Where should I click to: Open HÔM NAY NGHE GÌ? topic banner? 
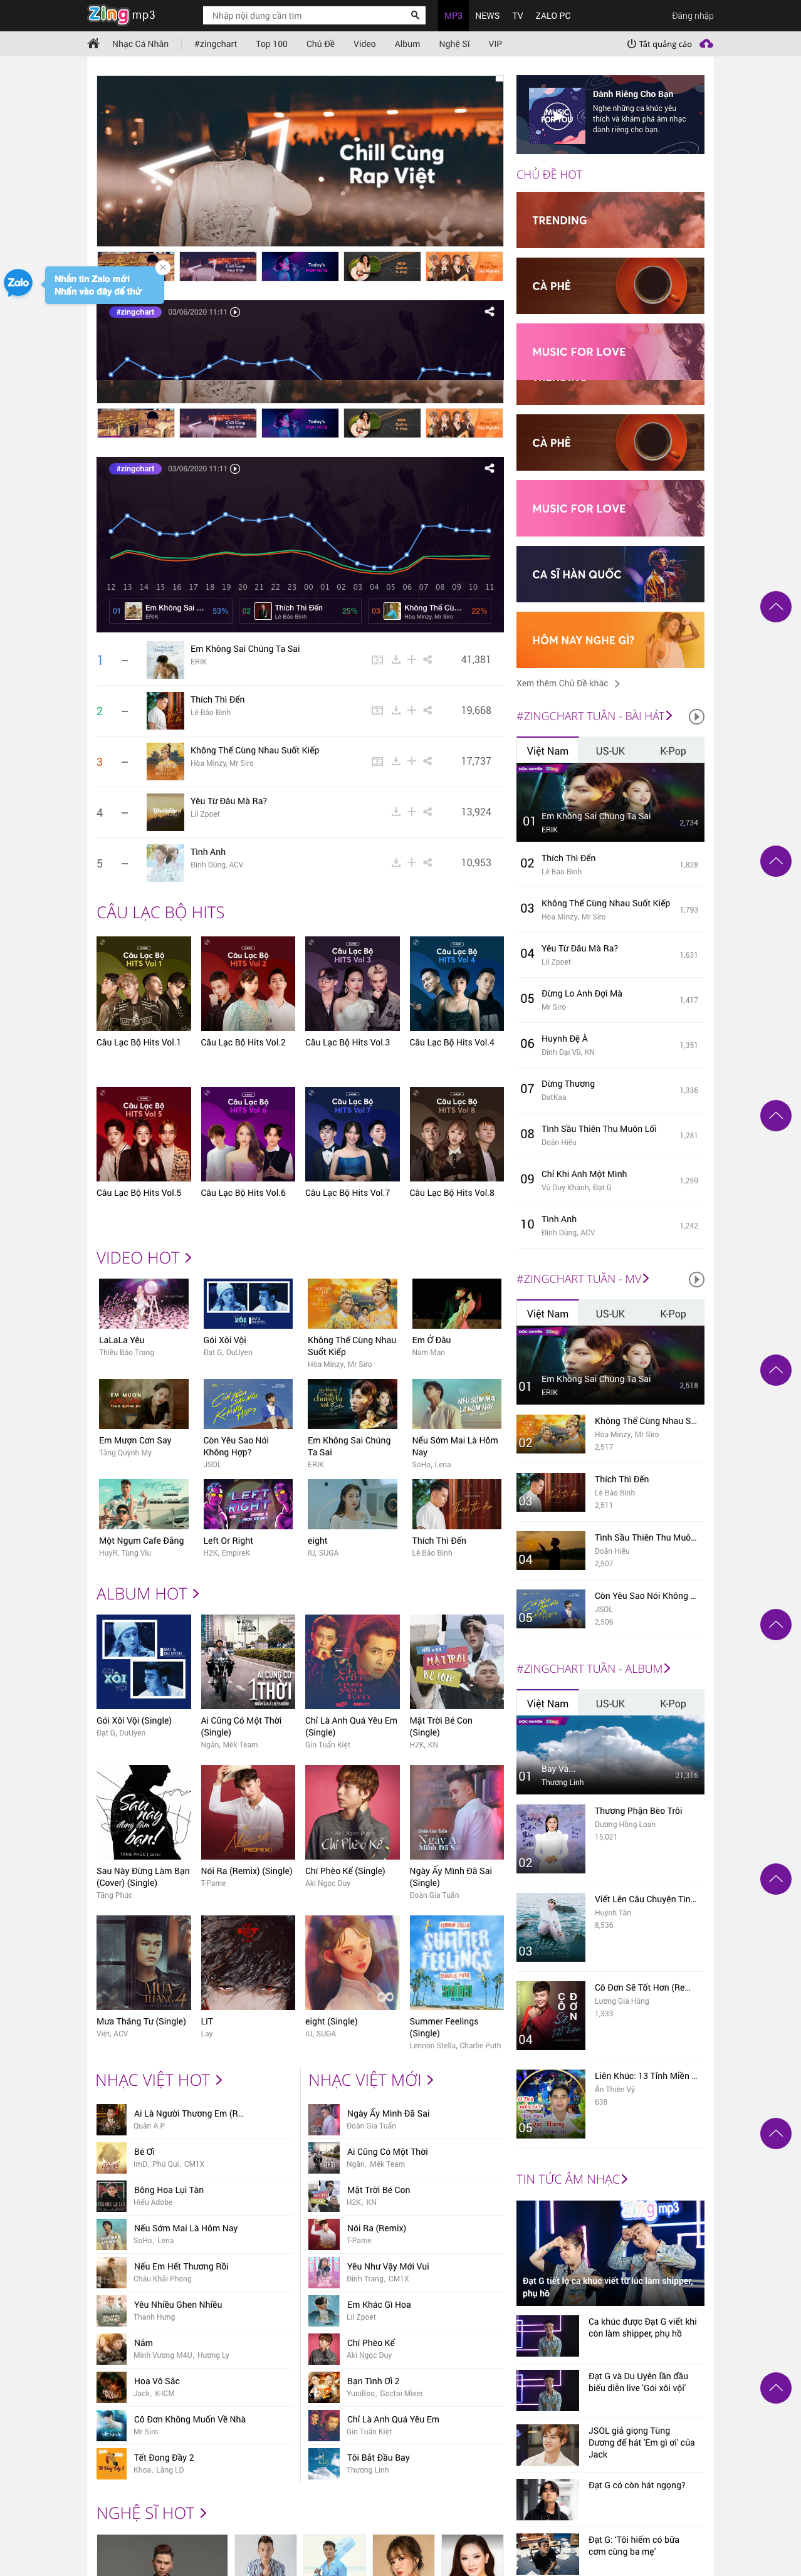[x=610, y=640]
